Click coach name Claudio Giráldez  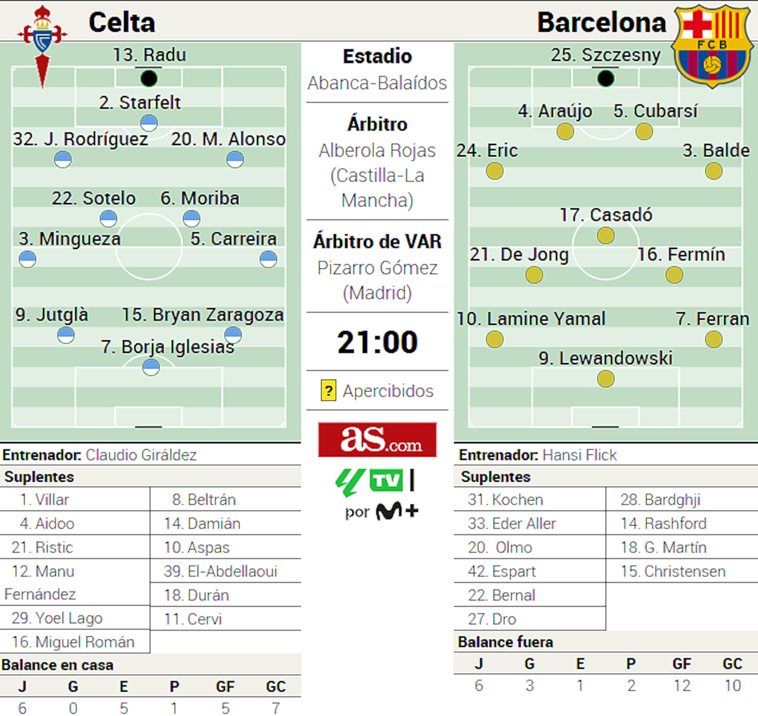tap(141, 455)
